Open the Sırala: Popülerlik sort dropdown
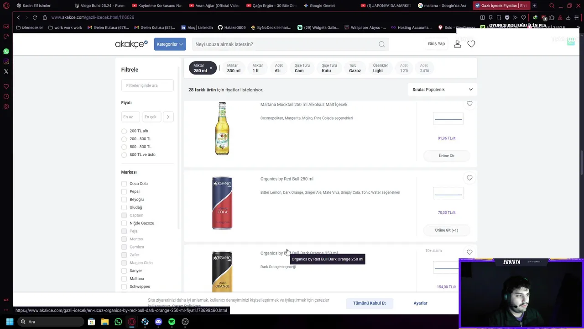584x329 pixels. click(x=442, y=90)
